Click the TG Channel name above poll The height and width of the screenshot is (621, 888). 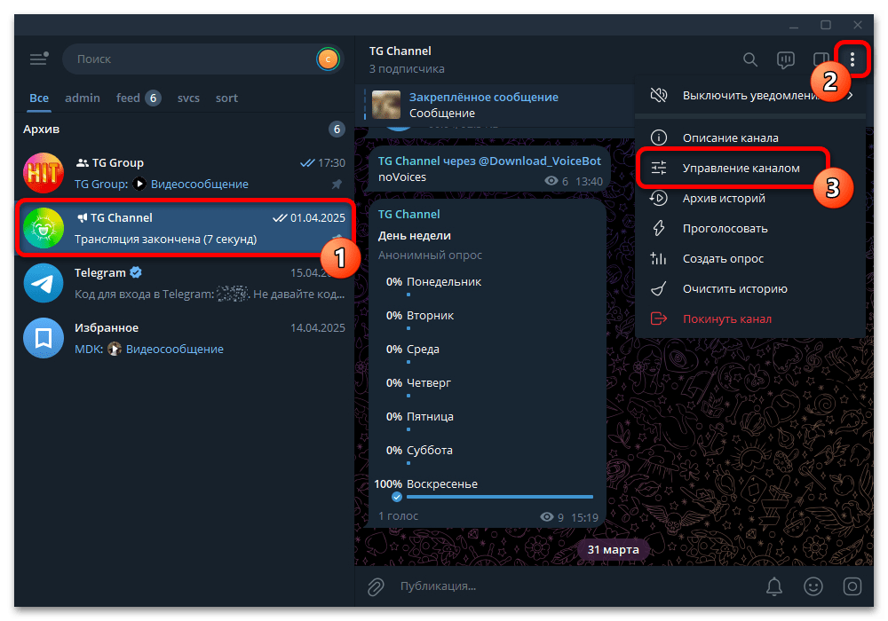coord(408,215)
